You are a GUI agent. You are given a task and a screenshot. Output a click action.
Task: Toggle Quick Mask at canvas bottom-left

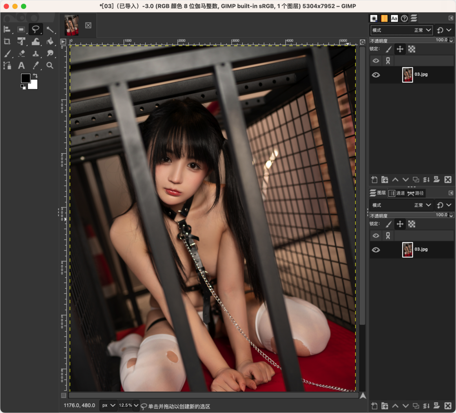click(64, 395)
